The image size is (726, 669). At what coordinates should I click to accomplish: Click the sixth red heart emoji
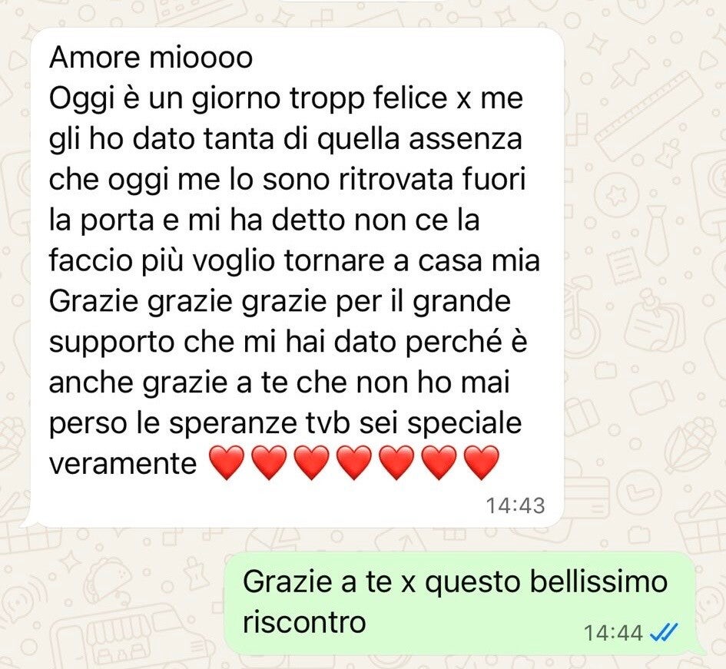coord(439,462)
